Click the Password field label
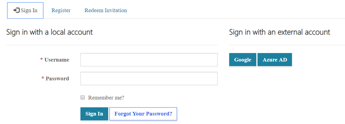Viewport: 345px width, 124px height. (x=57, y=78)
